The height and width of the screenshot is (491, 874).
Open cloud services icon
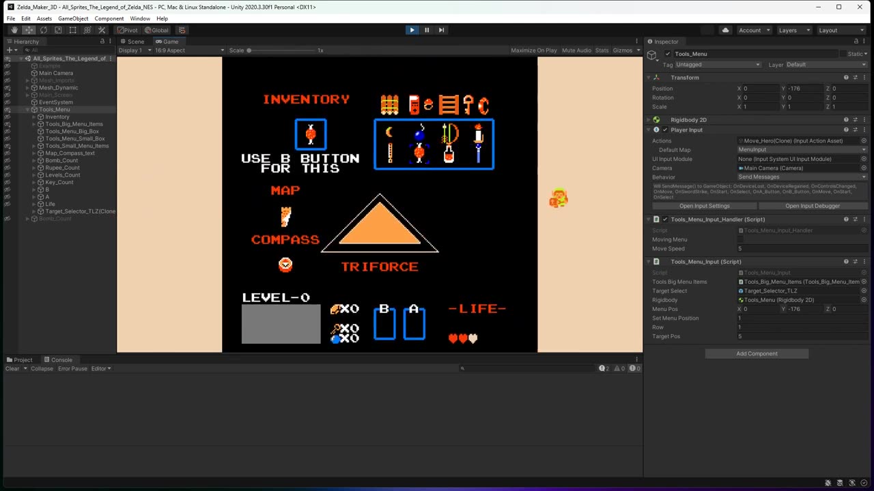click(725, 30)
